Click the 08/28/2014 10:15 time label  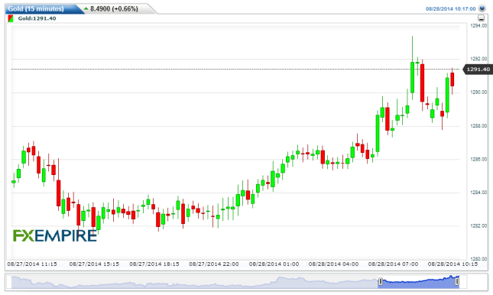[x=452, y=264]
